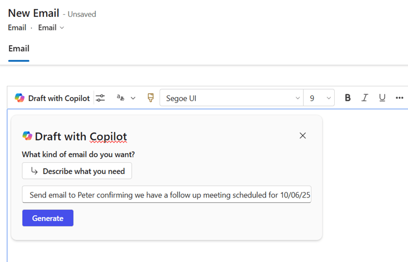
Task: Select the Email tab
Action: (19, 49)
